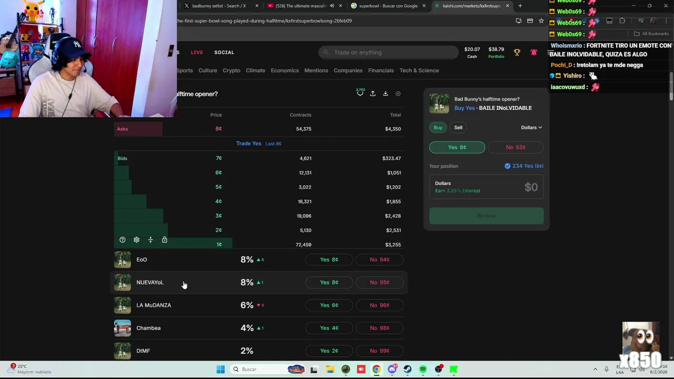Screen dimensions: 674x379
Task: Click the Dollars amount input field
Action: pos(487,187)
